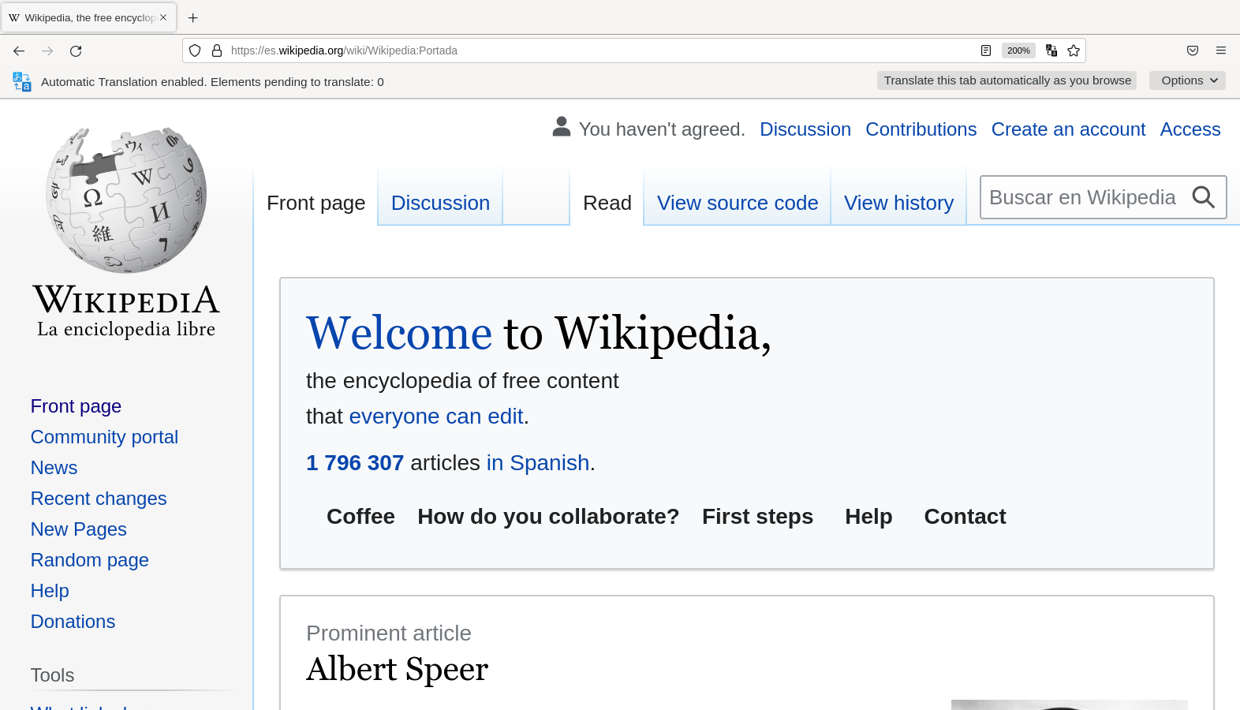
Task: Open the Pocket save icon
Action: (x=1192, y=50)
